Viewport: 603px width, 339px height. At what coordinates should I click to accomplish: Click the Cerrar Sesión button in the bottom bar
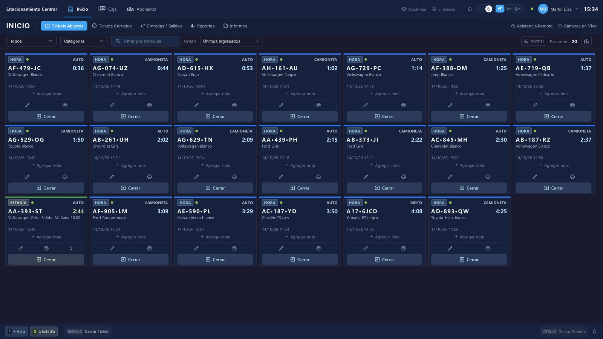tap(564, 331)
